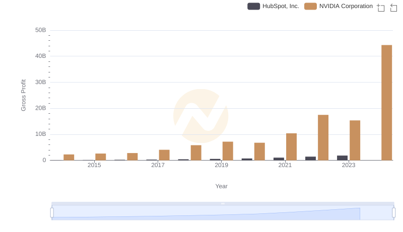The image size is (403, 232).
Task: Click the HubSpot dark legend swatch
Action: coord(254,6)
